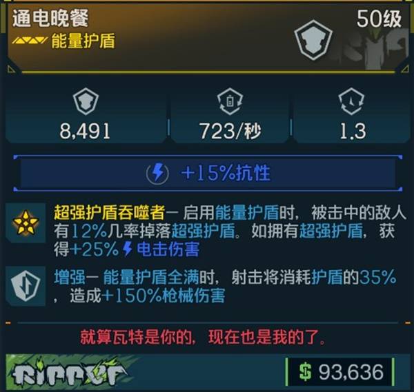Click the yellow star legendary perk icon
The height and width of the screenshot is (392, 414).
coord(26,223)
